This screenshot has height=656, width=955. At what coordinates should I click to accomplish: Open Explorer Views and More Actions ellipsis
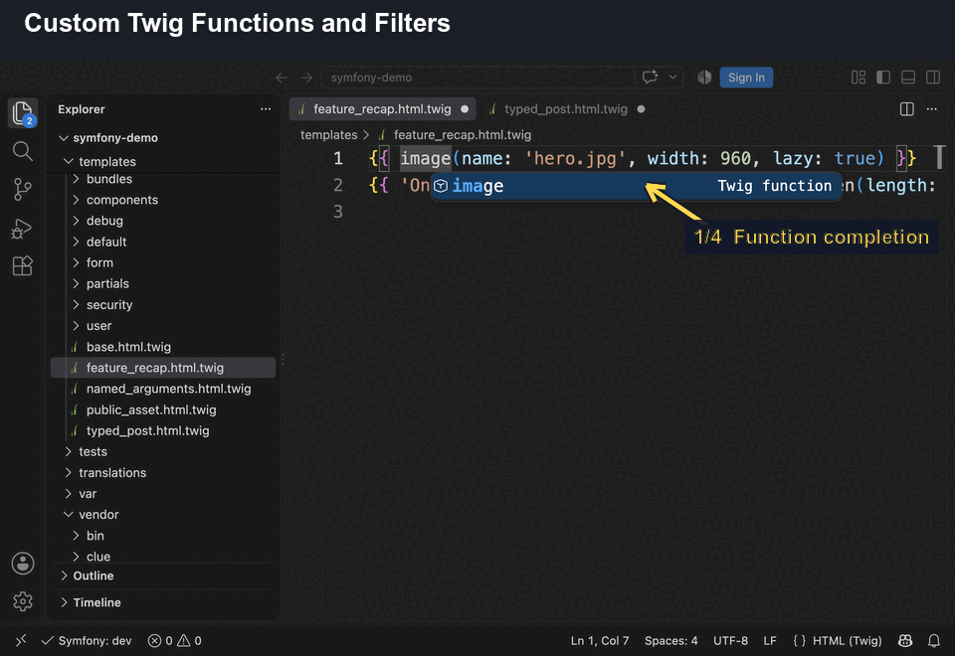[266, 109]
